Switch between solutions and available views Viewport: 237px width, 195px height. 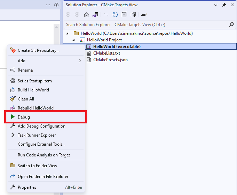point(95,15)
